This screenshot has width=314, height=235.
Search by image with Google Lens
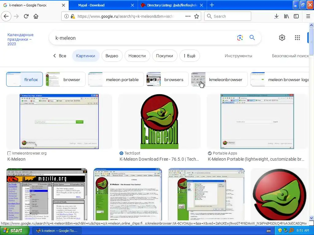click(x=240, y=38)
